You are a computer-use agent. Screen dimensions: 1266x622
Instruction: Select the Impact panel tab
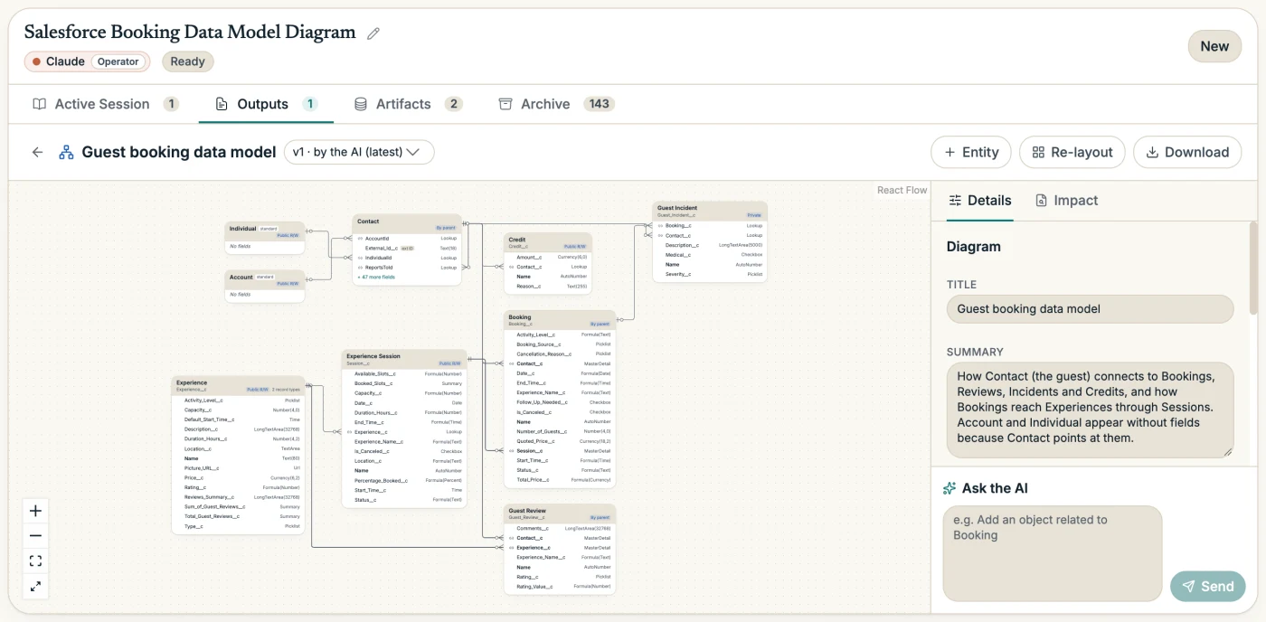pyautogui.click(x=1066, y=201)
